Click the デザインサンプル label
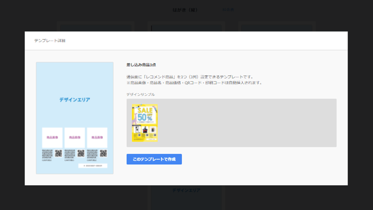This screenshot has width=373, height=210. (x=141, y=94)
